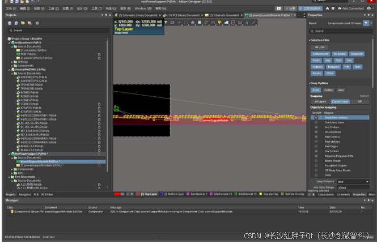Open the Window menu

[139, 8]
